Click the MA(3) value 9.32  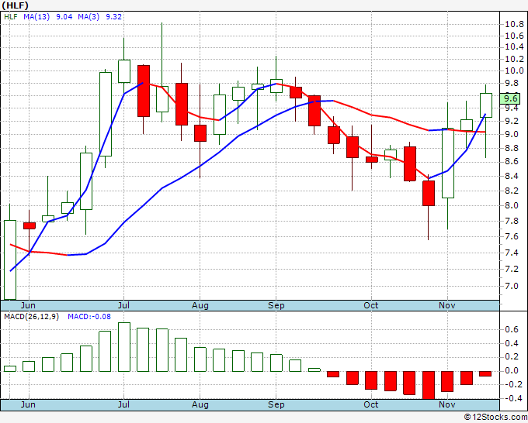coord(114,17)
